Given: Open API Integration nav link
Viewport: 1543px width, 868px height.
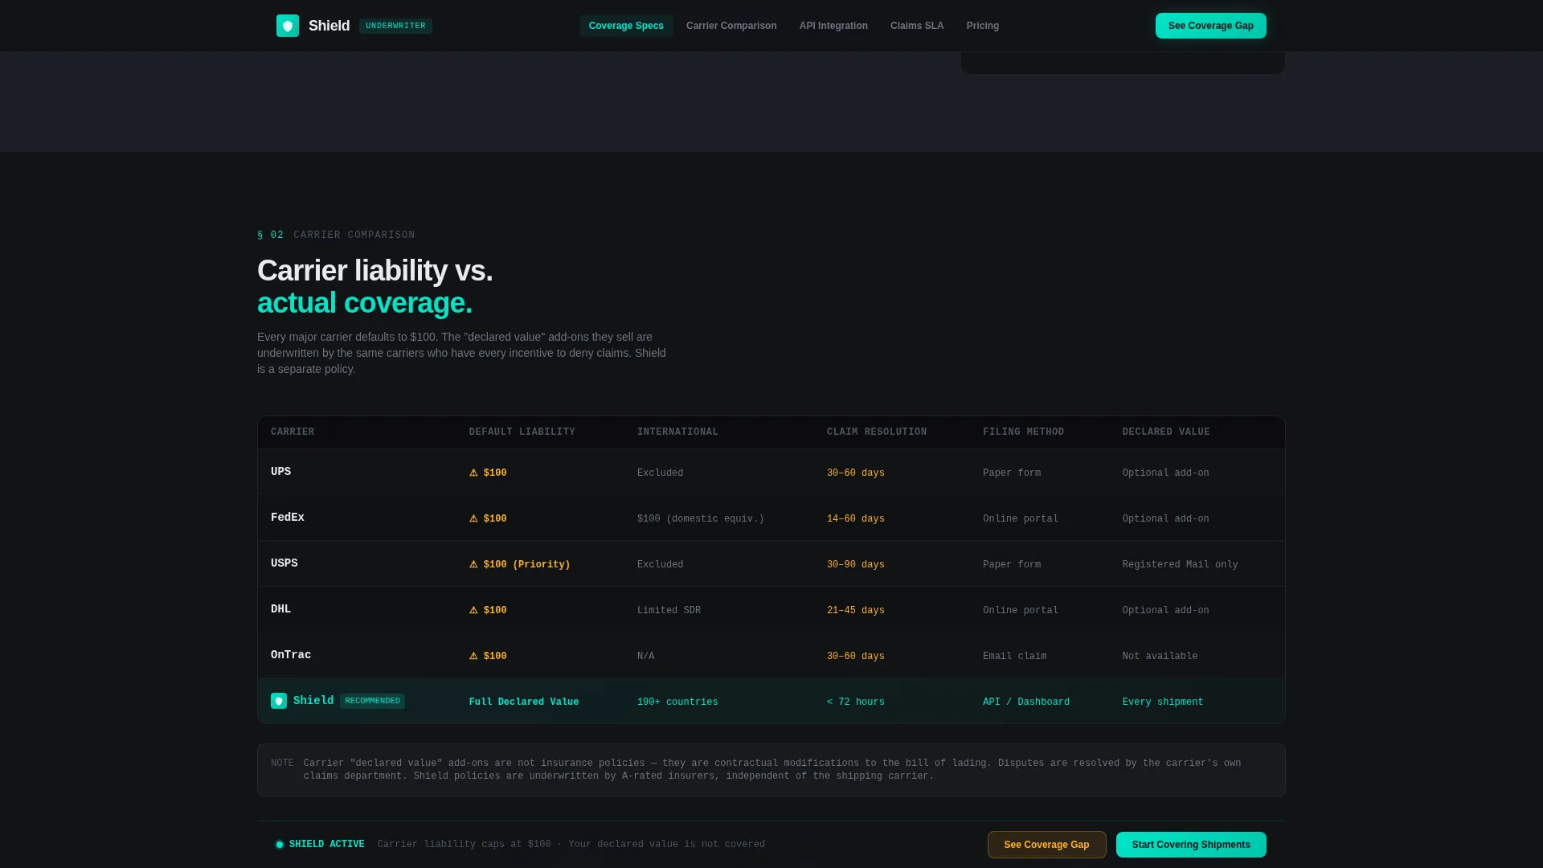Looking at the screenshot, I should coord(833,26).
